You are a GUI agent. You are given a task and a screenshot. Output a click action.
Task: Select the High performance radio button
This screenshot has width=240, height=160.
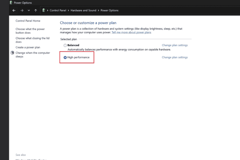(65, 57)
